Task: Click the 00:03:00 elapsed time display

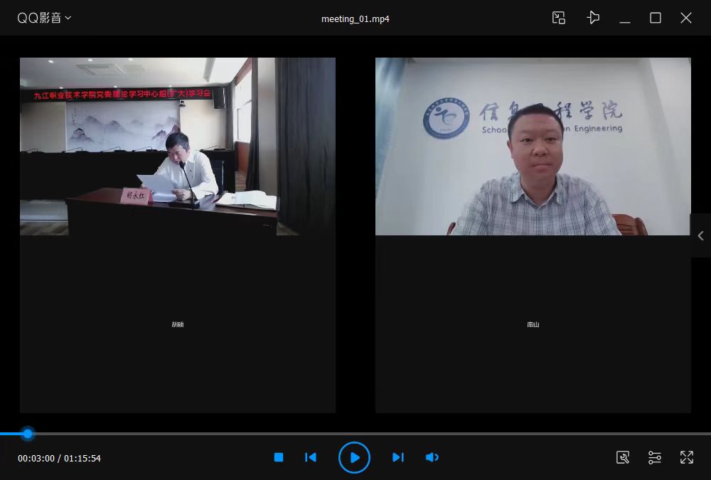Action: [x=36, y=459]
